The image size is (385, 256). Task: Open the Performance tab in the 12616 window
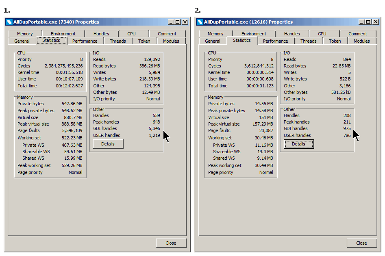pyautogui.click(x=276, y=41)
